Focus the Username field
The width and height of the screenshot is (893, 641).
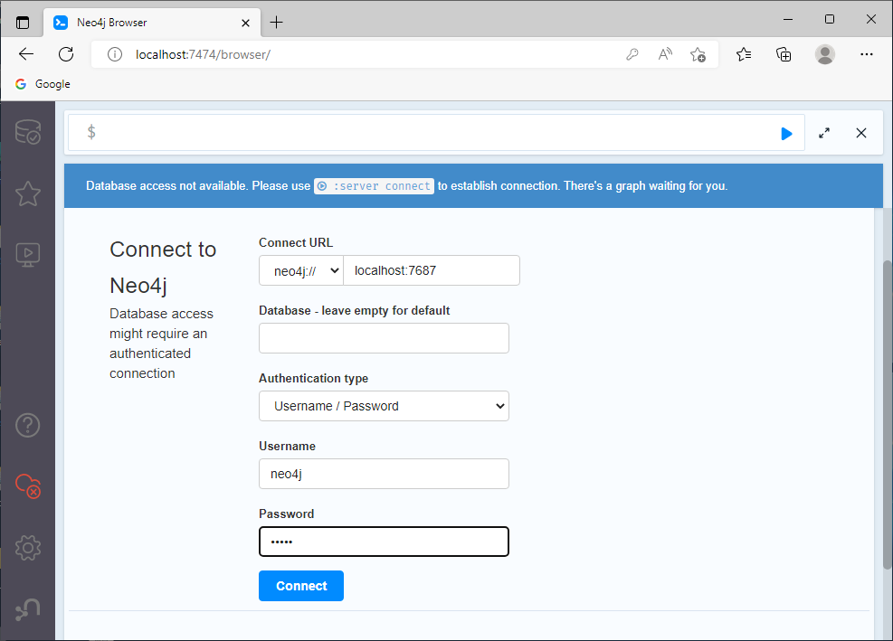pyautogui.click(x=384, y=474)
